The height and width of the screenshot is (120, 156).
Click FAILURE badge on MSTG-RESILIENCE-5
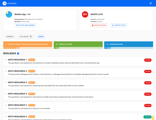[x=148, y=105]
